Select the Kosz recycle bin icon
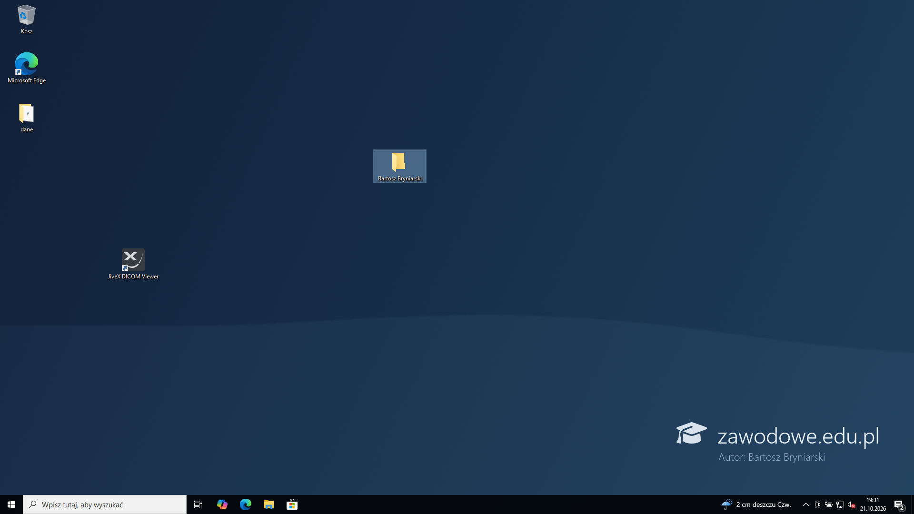 pyautogui.click(x=27, y=20)
